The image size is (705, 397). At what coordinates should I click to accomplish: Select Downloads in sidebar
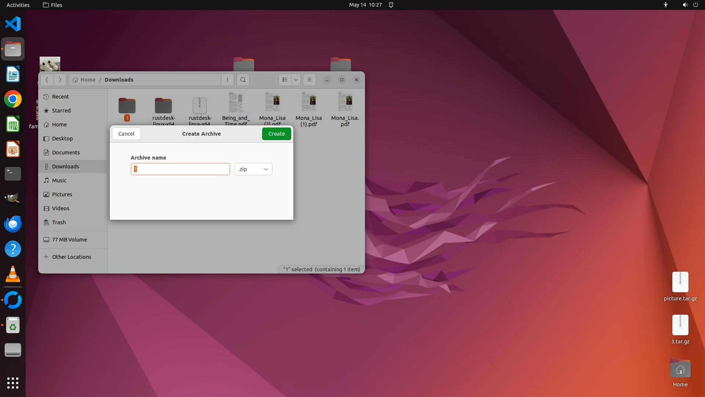(65, 167)
